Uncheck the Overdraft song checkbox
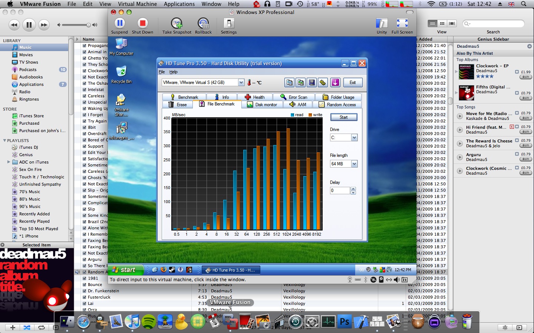The width and height of the screenshot is (534, 333). click(85, 134)
